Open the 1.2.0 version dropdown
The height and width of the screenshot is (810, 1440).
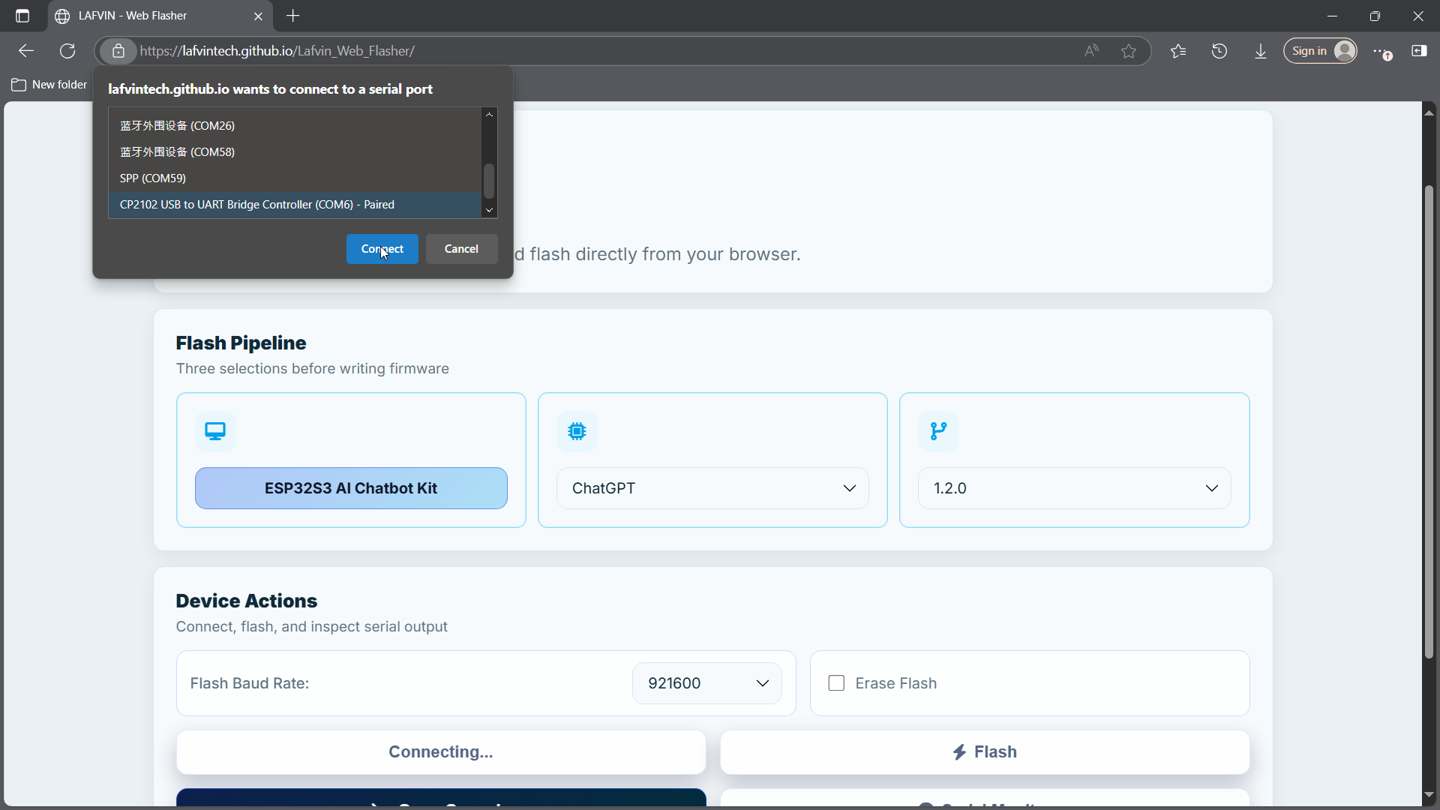1074,488
